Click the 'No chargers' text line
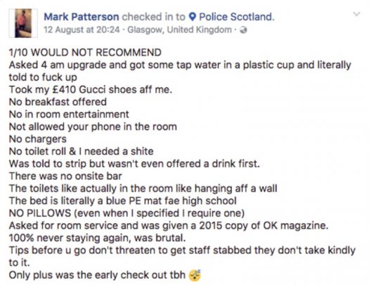The image size is (369, 285). click(x=38, y=139)
